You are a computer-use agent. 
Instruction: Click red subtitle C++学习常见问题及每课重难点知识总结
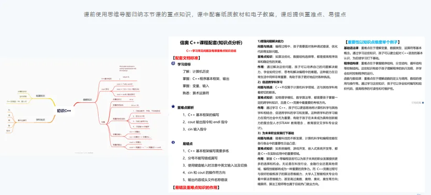point(211,51)
